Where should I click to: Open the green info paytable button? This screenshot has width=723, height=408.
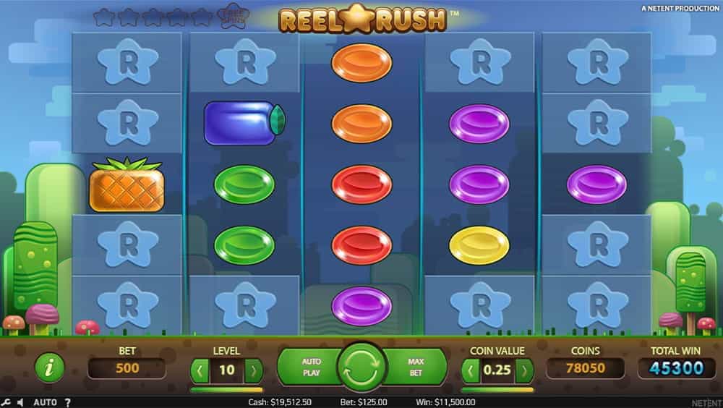pos(49,367)
